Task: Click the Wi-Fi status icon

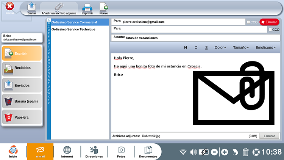Action: point(183,152)
